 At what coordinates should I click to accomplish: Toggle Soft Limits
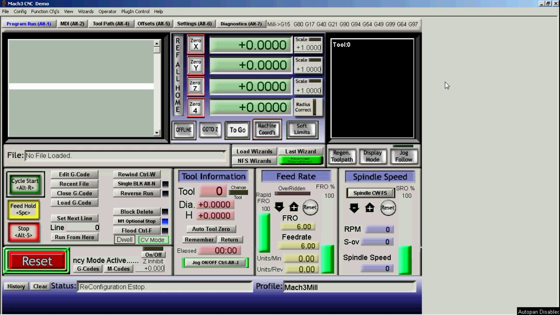pyautogui.click(x=302, y=129)
